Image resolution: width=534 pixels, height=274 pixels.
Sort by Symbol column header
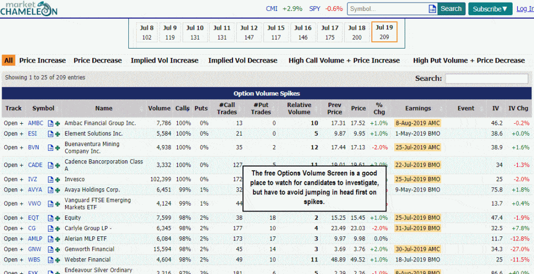[43, 109]
